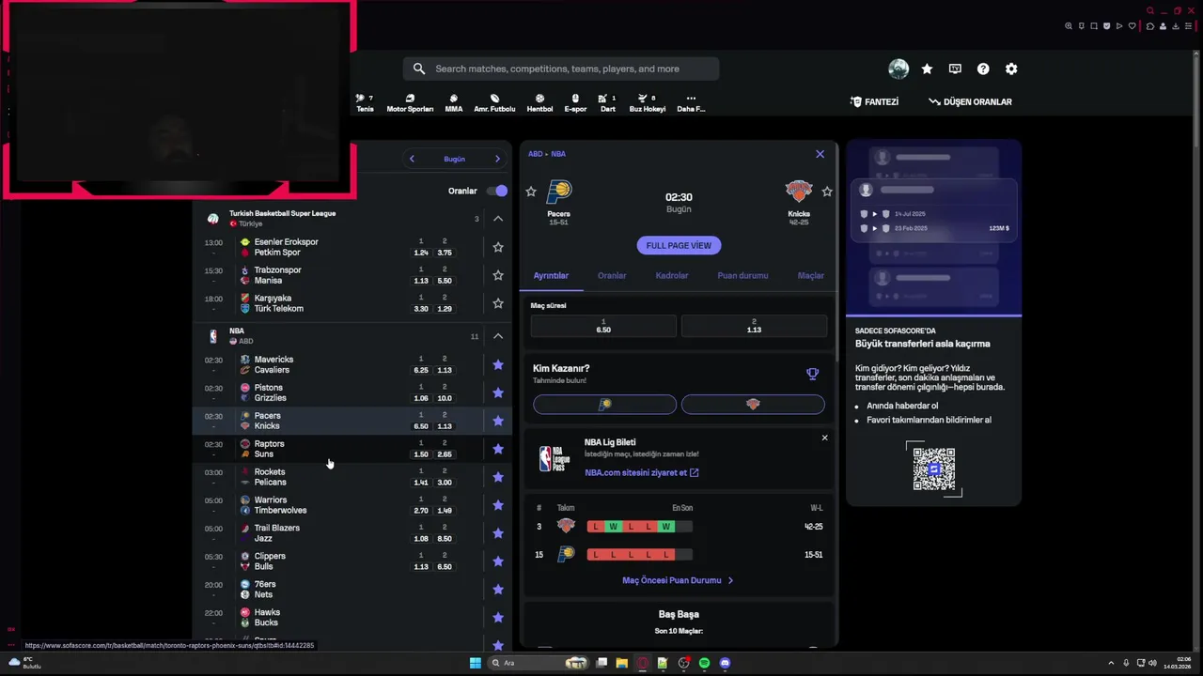
Task: Go to next day arrow
Action: (x=497, y=159)
